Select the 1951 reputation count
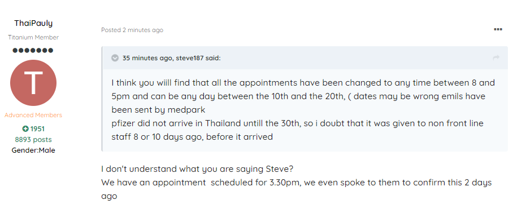Viewport: 513px width, 213px height. [x=38, y=129]
